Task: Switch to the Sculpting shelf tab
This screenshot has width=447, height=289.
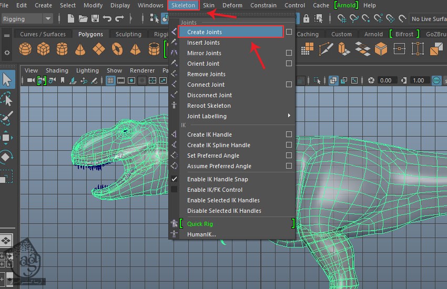Action: pyautogui.click(x=128, y=34)
